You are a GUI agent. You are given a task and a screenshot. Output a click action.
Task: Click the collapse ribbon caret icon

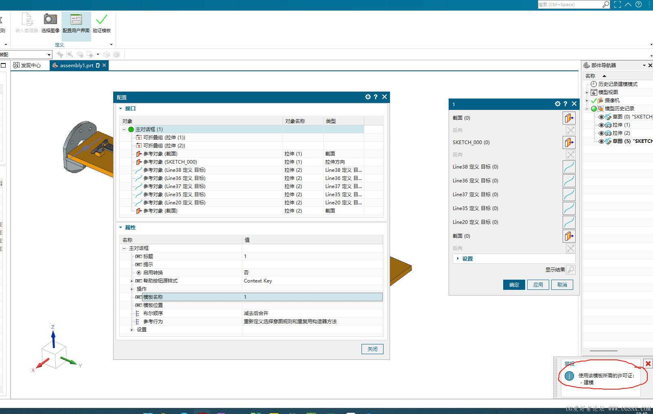(x=628, y=4)
